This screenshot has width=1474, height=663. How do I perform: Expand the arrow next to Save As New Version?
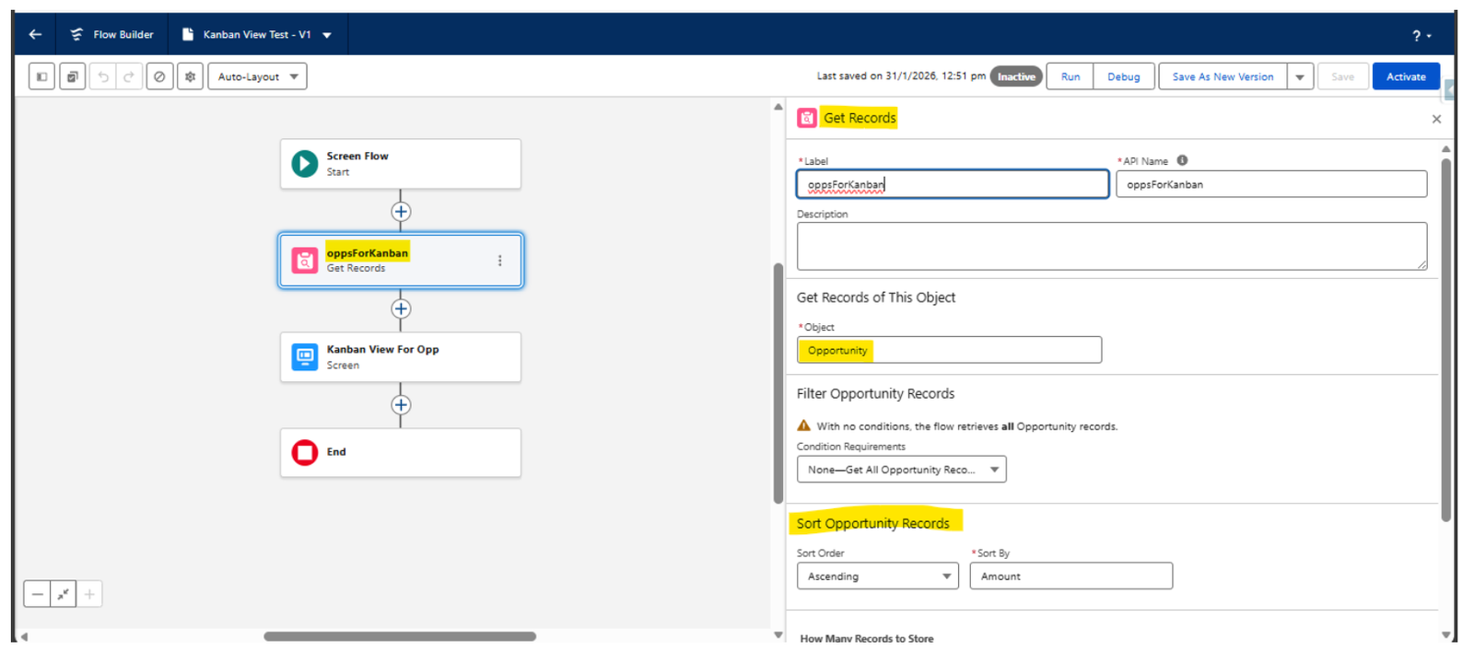pos(1300,76)
